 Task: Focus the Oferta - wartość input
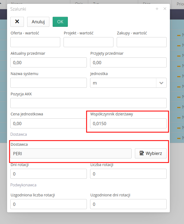pyautogui.click(x=35, y=42)
